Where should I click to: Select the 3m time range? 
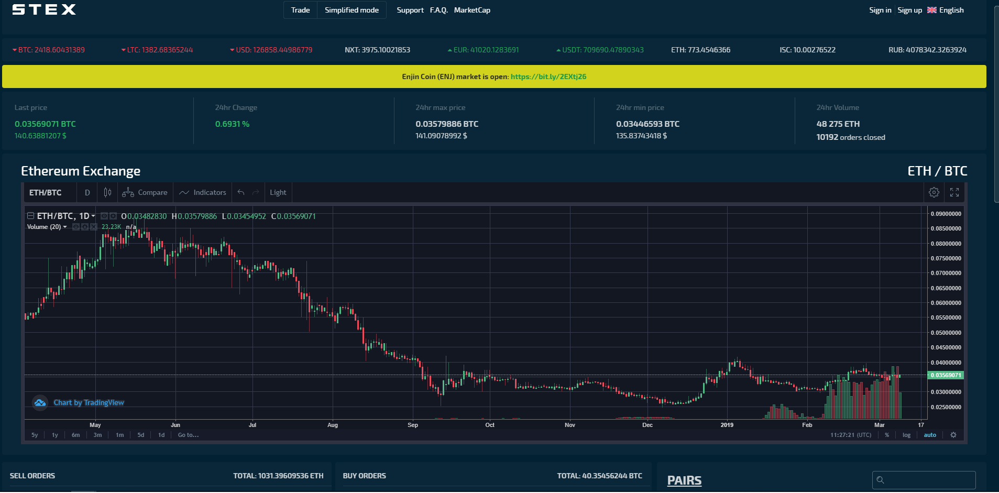coord(98,435)
